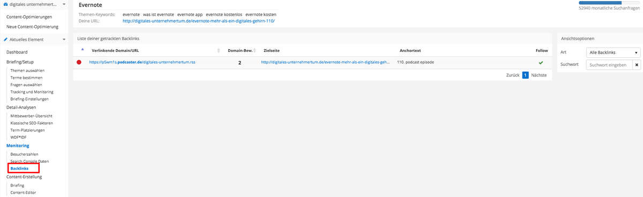
Task: Open Content-Optimierungen in the sidebar
Action: coord(29,17)
